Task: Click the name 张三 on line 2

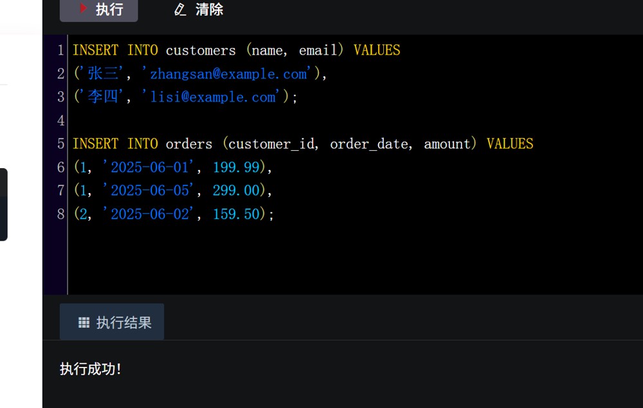Action: [x=103, y=73]
